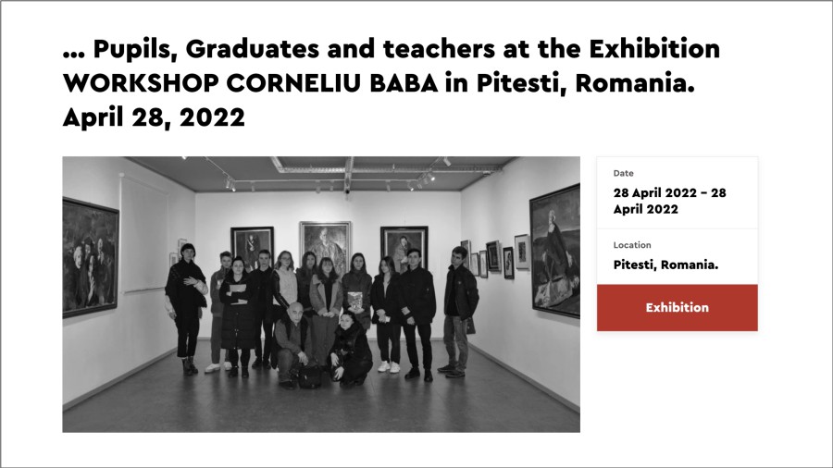Click the large painting on the left wall
Viewport: 833px width, 468px height.
tap(90, 257)
